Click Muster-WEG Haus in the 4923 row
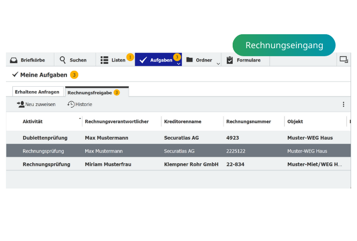The height and width of the screenshot is (241, 357). [x=310, y=138]
